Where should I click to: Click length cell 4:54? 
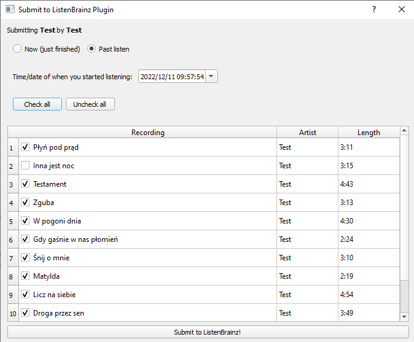pos(369,295)
